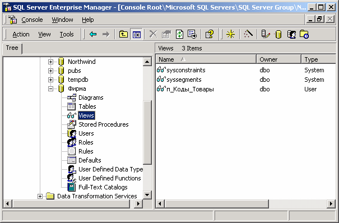Click tree horizontal scrollbar left arrow
339x223 pixels.
(x=8, y=203)
